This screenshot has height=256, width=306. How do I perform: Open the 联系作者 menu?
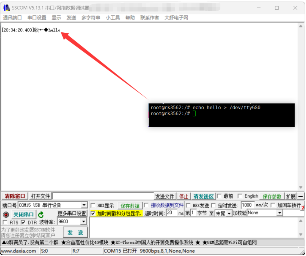click(150, 18)
